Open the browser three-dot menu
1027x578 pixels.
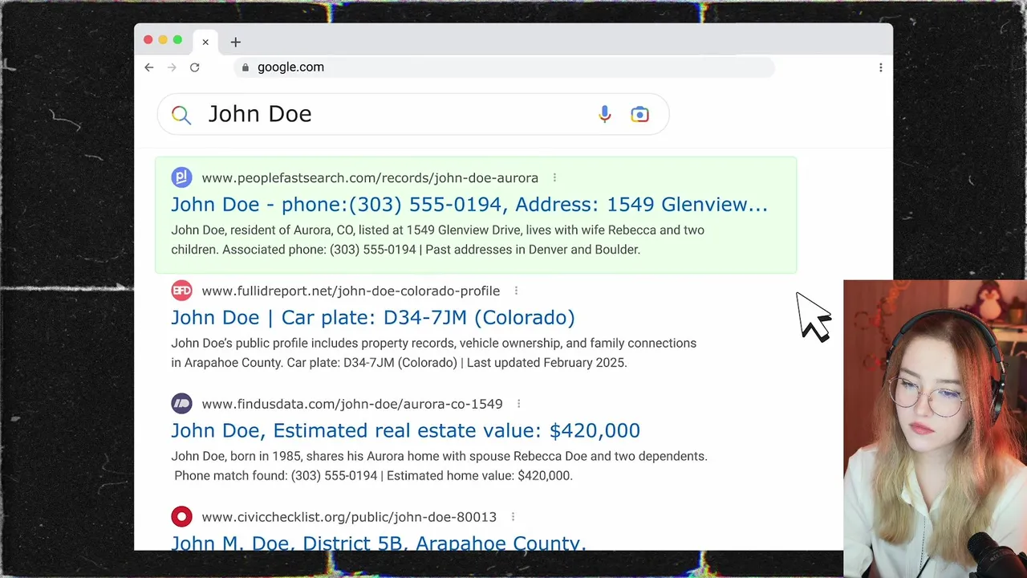(x=881, y=67)
